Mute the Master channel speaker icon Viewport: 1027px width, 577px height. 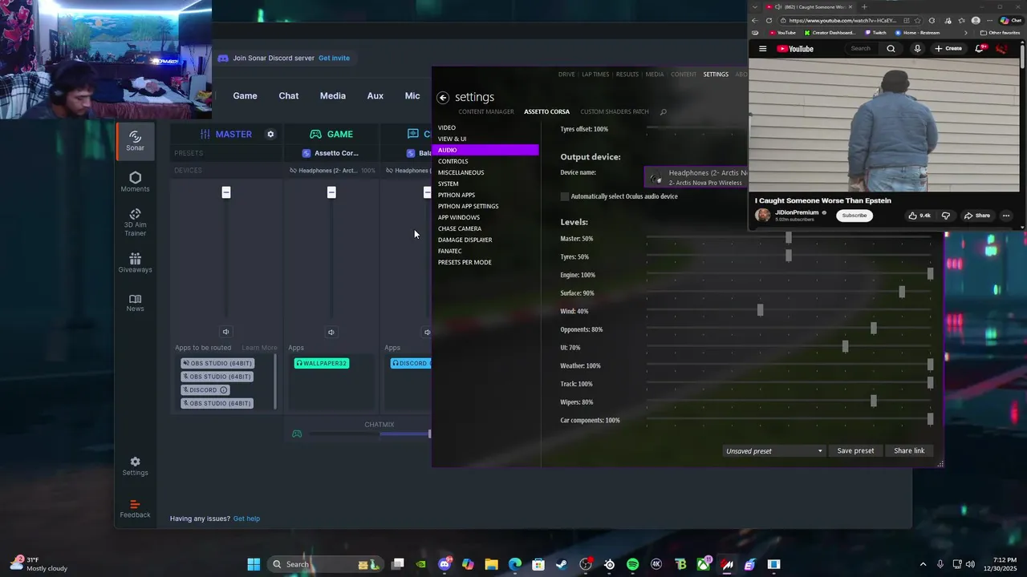pyautogui.click(x=225, y=332)
